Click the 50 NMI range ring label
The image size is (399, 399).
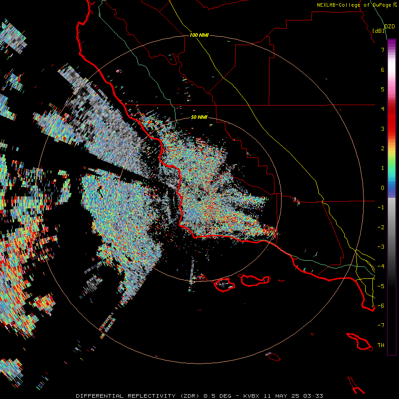tap(199, 117)
